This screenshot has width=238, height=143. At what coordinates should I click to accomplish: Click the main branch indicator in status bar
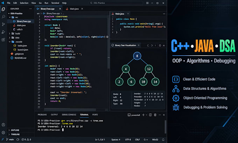tap(10, 140)
